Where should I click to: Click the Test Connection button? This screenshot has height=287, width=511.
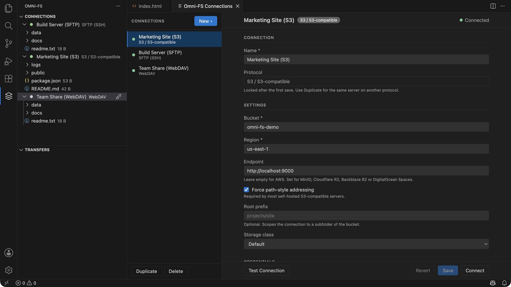266,270
